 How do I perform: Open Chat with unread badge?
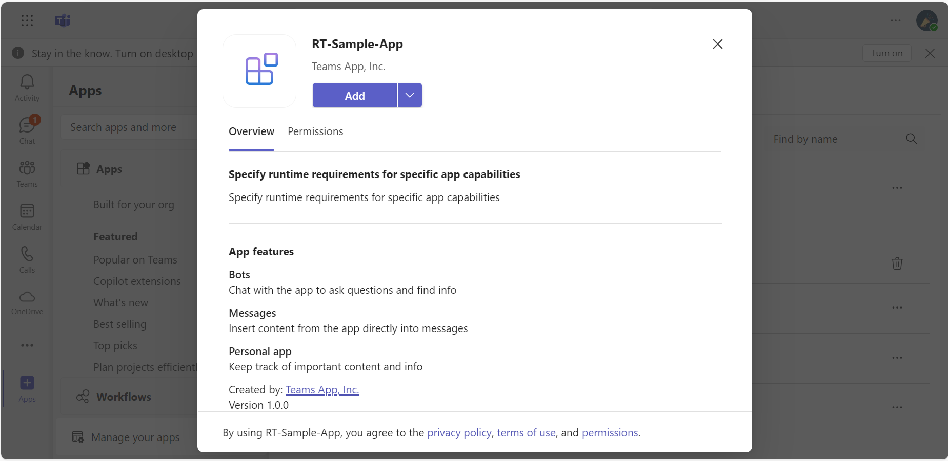coord(27,131)
